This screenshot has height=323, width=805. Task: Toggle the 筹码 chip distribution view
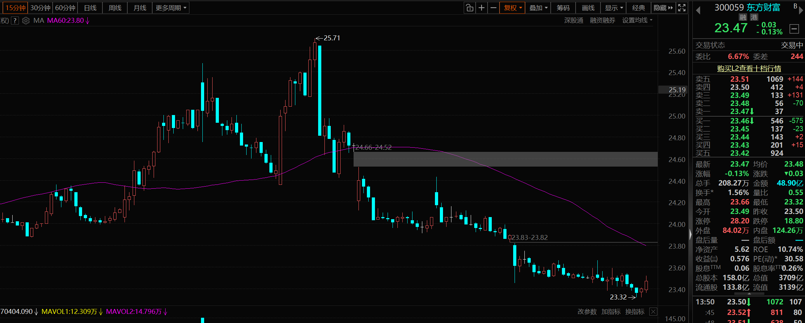pyautogui.click(x=563, y=8)
